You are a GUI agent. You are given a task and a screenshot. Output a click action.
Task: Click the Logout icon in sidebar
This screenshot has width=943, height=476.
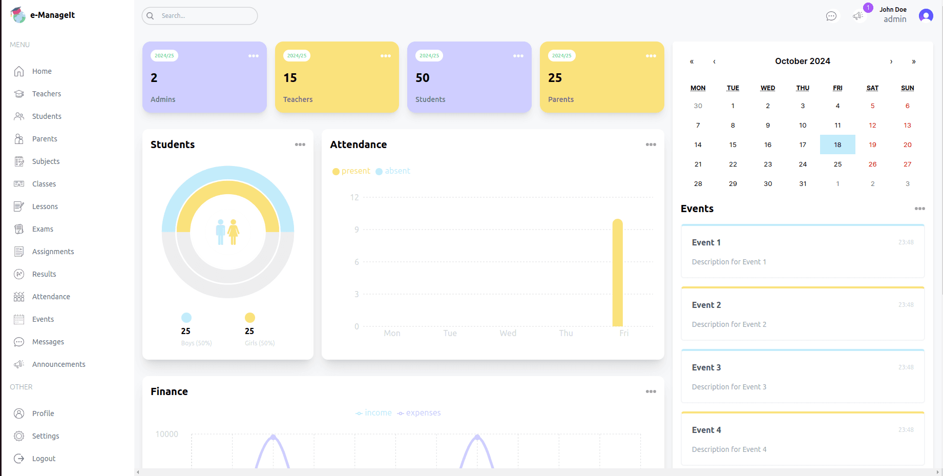[19, 459]
